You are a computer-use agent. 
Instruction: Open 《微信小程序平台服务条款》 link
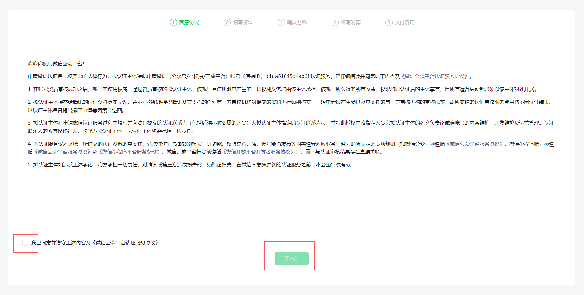tap(130, 152)
